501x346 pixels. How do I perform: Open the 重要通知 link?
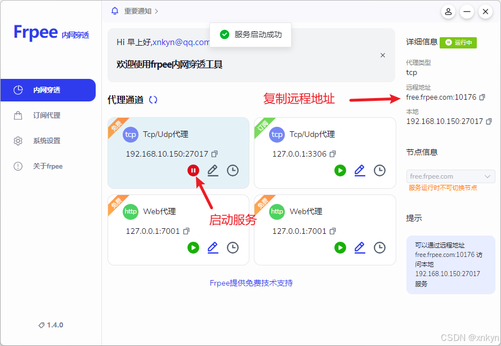pos(141,11)
